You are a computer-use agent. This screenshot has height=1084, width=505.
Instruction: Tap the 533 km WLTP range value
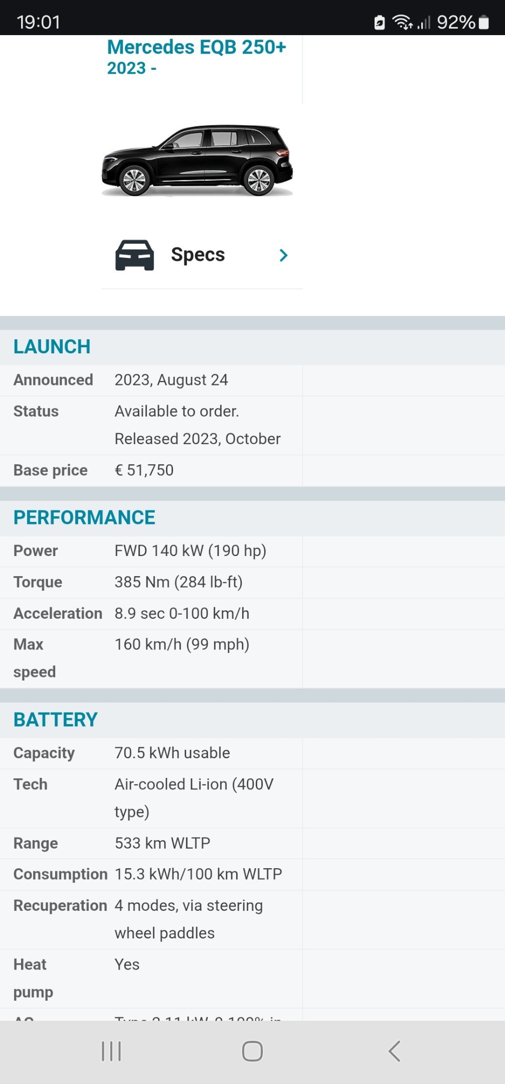(x=162, y=843)
